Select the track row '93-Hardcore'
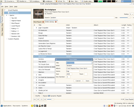The height and width of the screenshot is (107, 134). click(82, 30)
